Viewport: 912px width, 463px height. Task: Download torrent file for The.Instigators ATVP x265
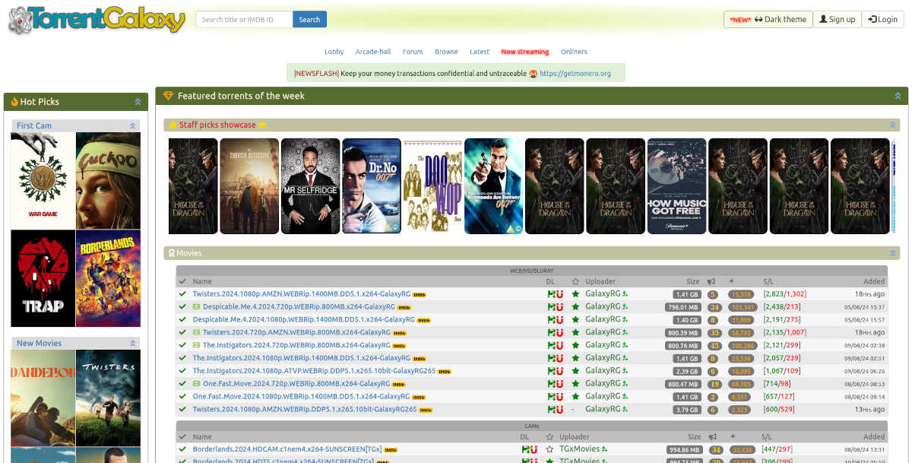[551, 370]
